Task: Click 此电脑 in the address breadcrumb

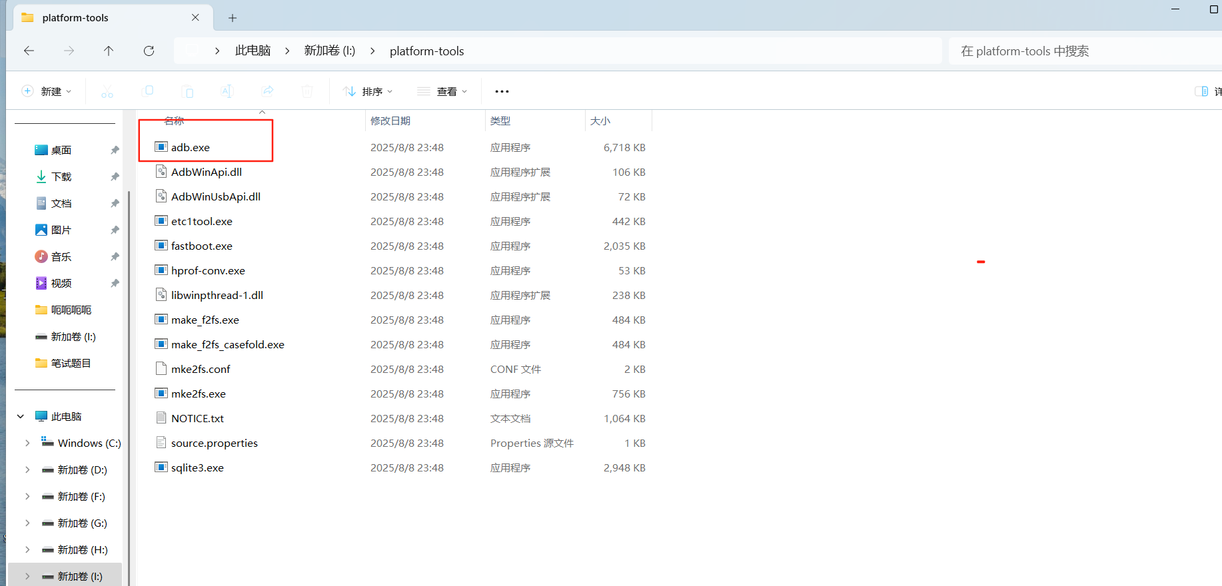Action: 253,51
